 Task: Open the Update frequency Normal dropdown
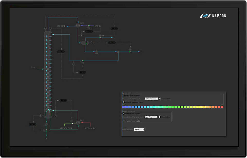pyautogui.click(x=139, y=129)
